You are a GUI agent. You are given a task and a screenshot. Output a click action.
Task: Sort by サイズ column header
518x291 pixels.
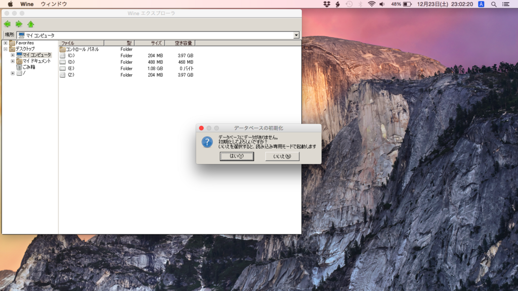click(x=149, y=43)
